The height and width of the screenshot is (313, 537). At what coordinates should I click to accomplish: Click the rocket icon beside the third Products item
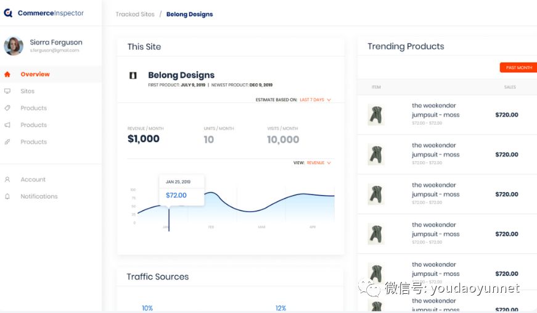click(x=7, y=141)
